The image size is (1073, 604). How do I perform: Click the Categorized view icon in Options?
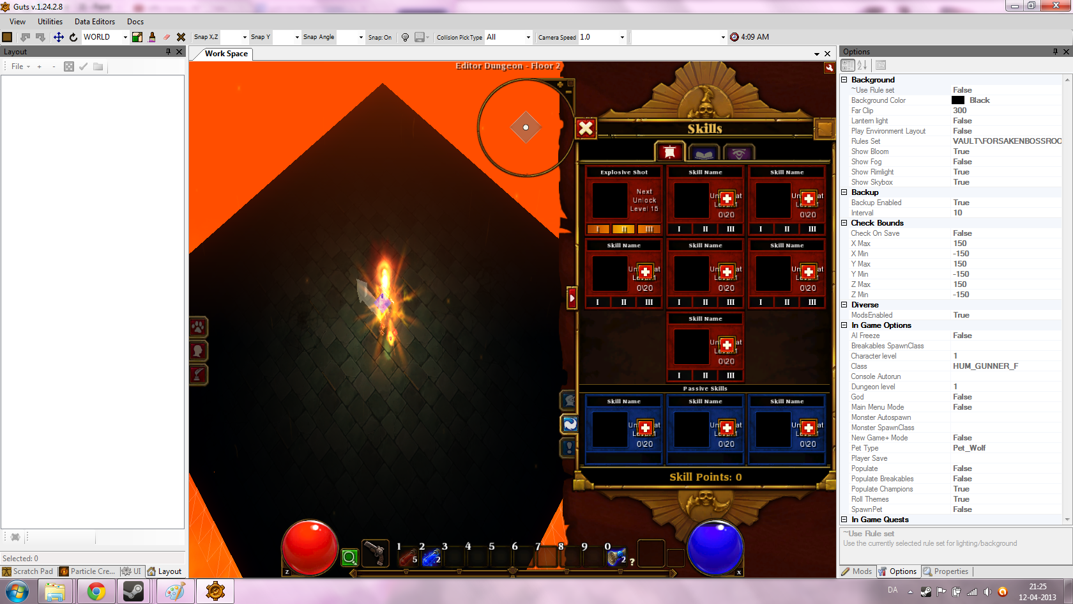tap(848, 65)
